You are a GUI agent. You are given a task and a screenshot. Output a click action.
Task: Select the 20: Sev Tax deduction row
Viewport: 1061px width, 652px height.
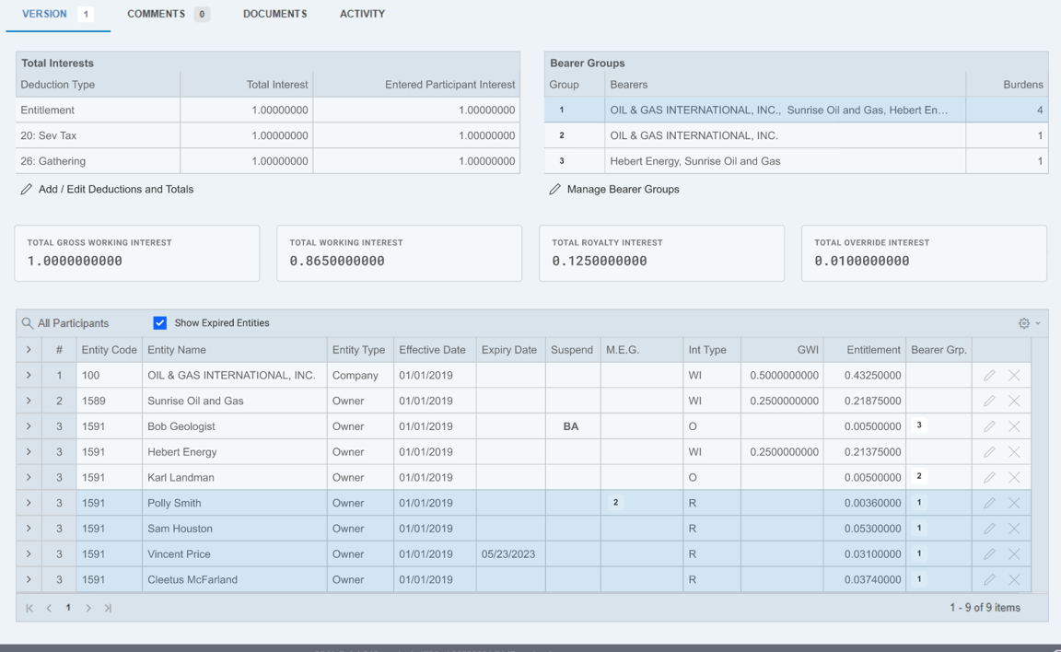click(x=268, y=135)
